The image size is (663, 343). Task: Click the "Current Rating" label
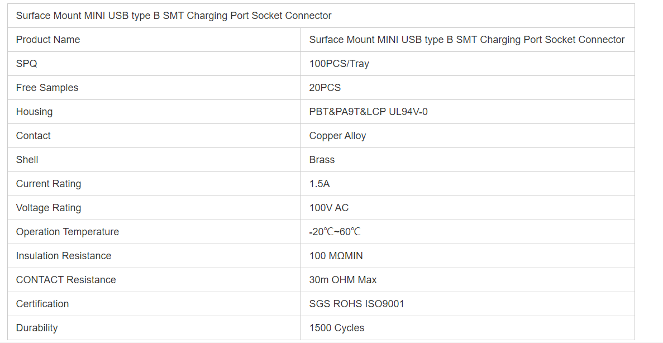coord(49,184)
